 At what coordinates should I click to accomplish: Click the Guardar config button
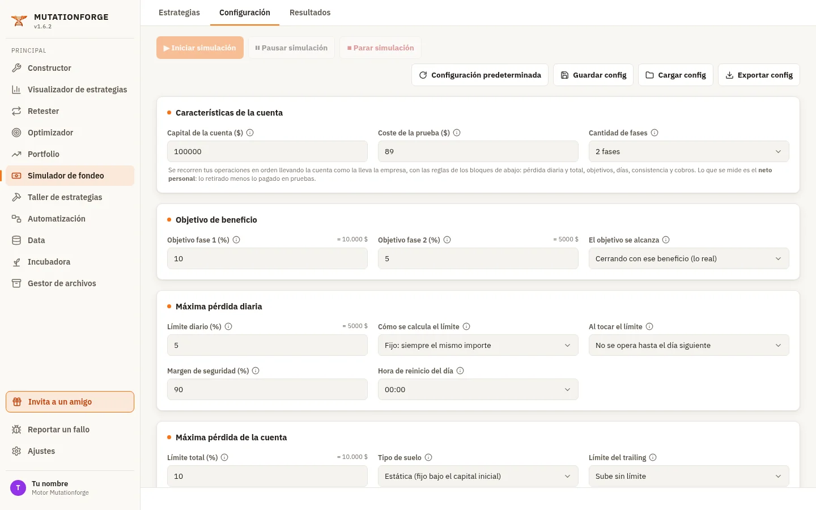[x=593, y=75]
